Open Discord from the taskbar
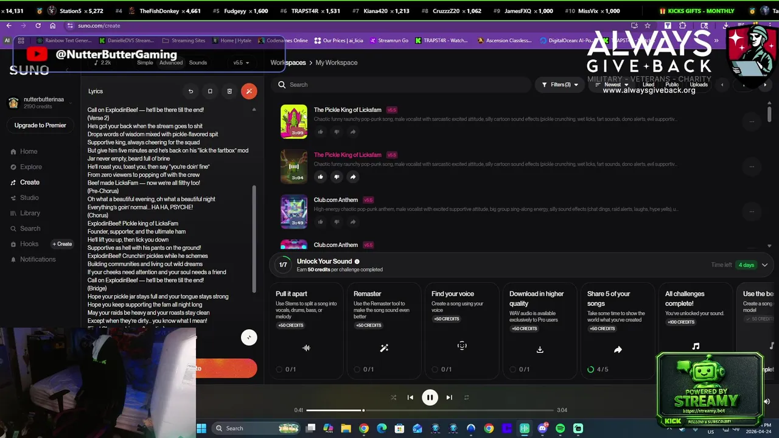This screenshot has height=438, width=779. (542, 428)
